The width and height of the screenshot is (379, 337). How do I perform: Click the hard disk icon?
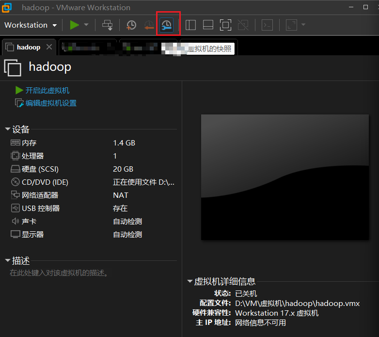(15, 169)
